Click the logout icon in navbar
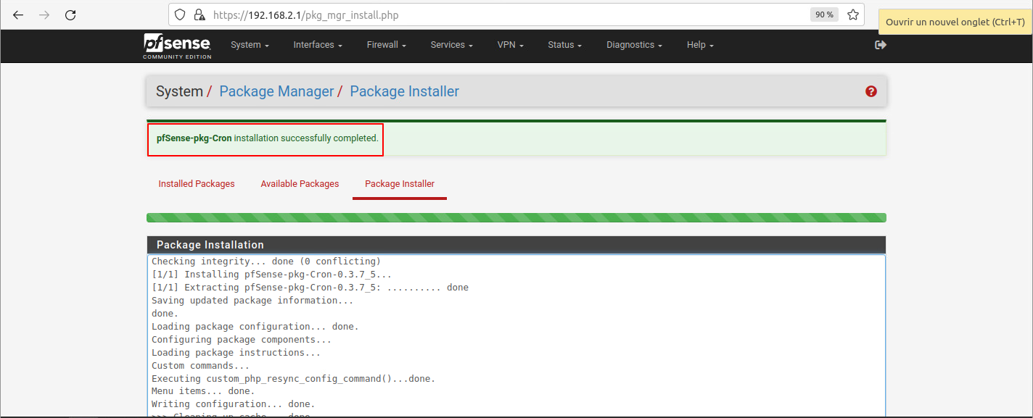 pos(881,45)
